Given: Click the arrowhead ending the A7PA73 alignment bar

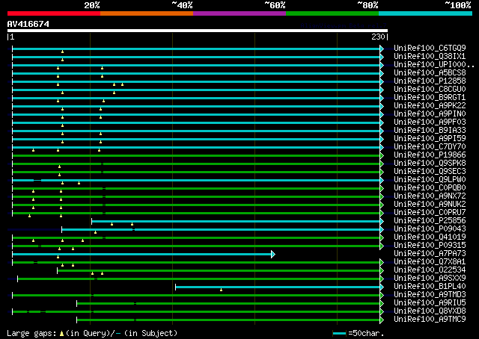Looking at the screenshot, I should coord(272,255).
